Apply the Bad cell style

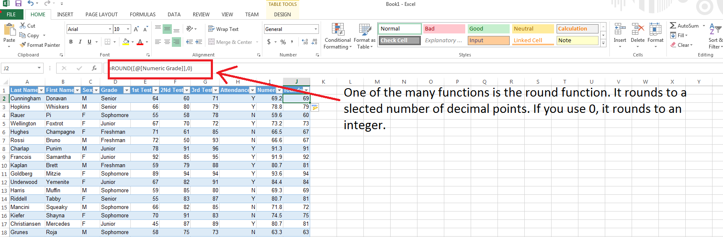tap(444, 28)
